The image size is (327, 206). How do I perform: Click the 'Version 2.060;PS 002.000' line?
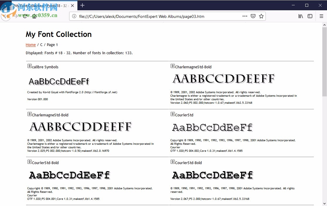[211, 103]
